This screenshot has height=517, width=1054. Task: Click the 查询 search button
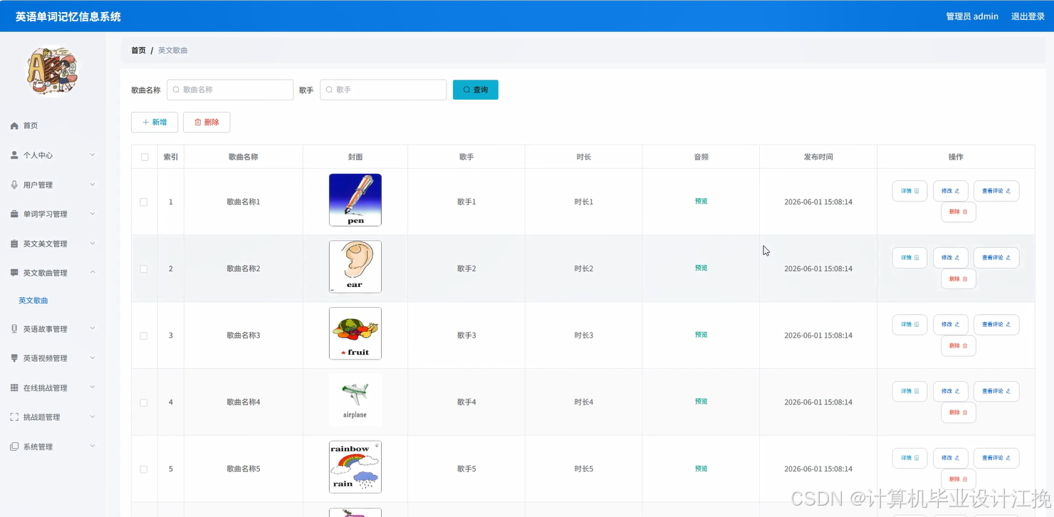(x=476, y=90)
